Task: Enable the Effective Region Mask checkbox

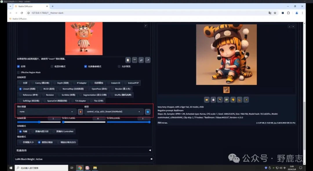Action: click(x=18, y=72)
